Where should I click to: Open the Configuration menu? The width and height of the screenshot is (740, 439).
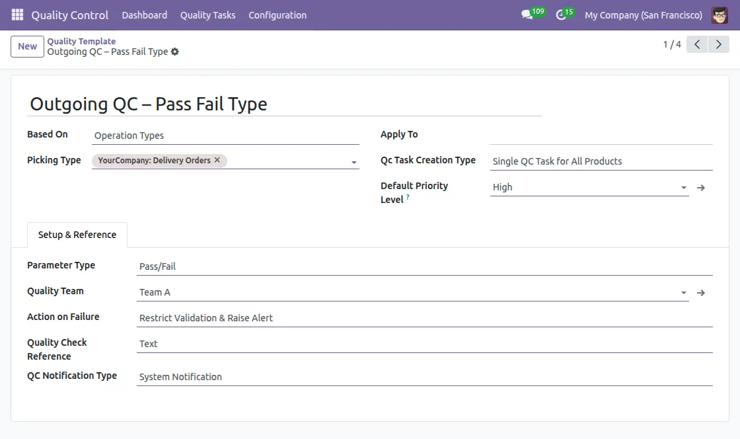point(277,15)
